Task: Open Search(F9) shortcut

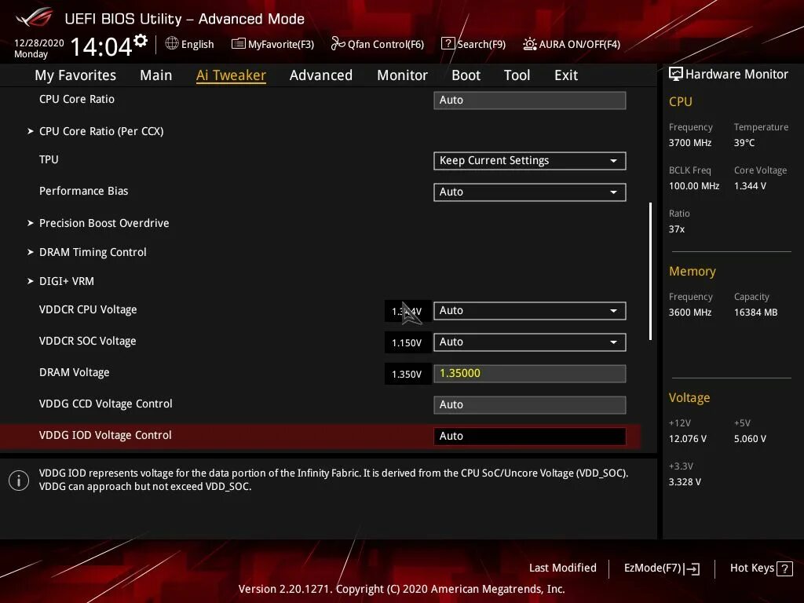Action: coord(481,44)
